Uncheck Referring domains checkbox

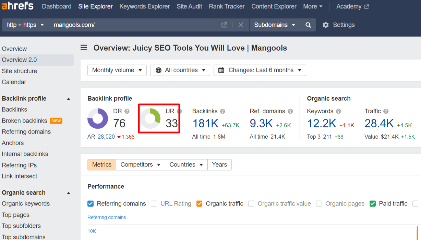point(91,204)
